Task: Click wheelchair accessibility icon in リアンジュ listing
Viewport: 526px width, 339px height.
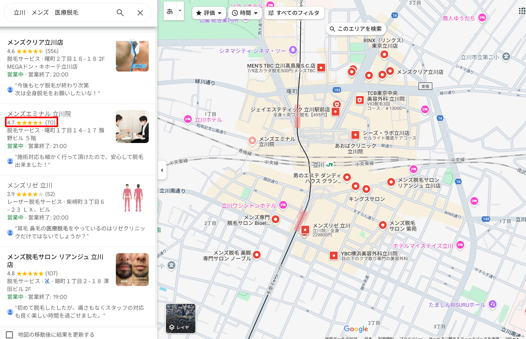Action: click(47, 281)
